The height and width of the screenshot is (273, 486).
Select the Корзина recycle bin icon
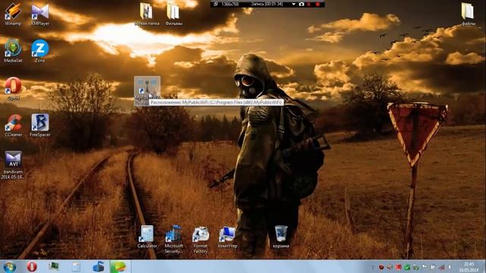[281, 237]
